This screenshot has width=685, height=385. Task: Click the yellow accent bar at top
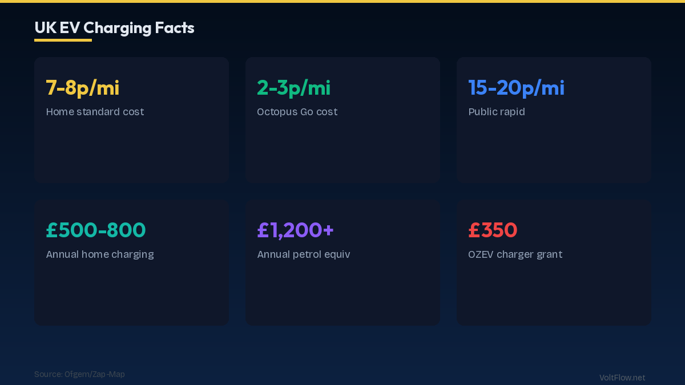342,1
